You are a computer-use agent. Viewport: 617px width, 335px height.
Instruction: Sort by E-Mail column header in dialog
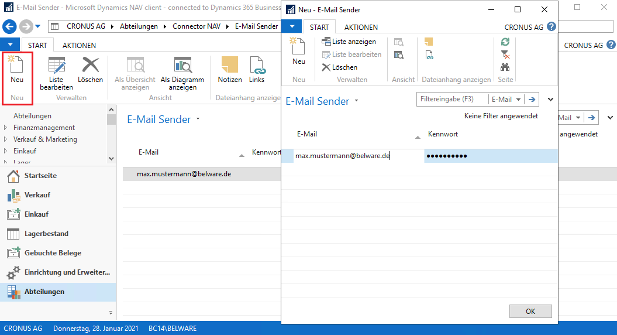tap(307, 134)
